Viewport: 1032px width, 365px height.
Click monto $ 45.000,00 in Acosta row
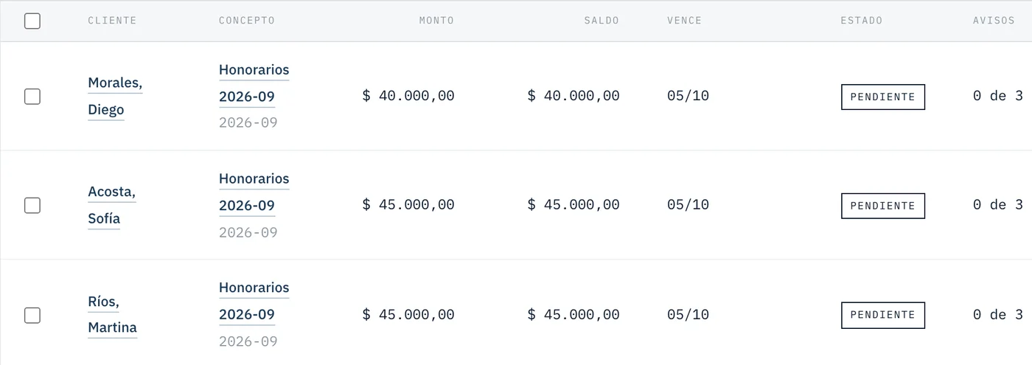(408, 205)
